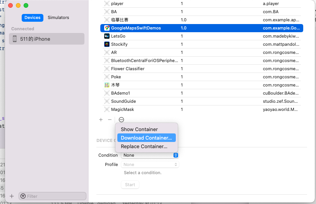The height and width of the screenshot is (204, 316).
Task: Click the Stockify app icon
Action: click(107, 44)
